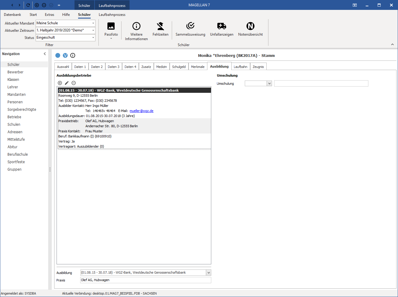Launch Sammelzuweisung from the ribbon

click(190, 30)
